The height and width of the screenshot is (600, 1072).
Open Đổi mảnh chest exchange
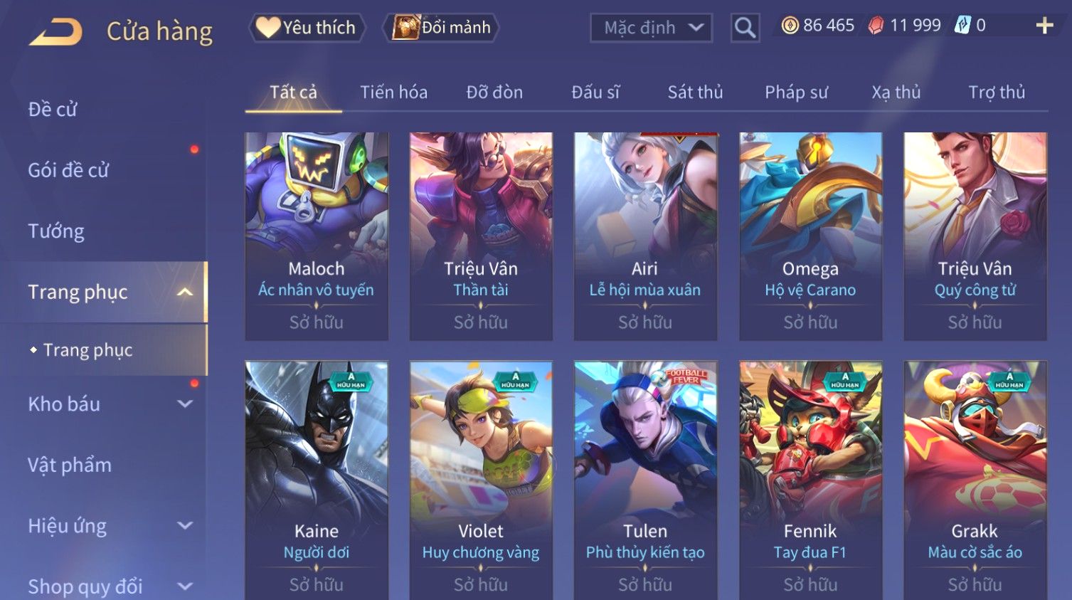(x=442, y=28)
